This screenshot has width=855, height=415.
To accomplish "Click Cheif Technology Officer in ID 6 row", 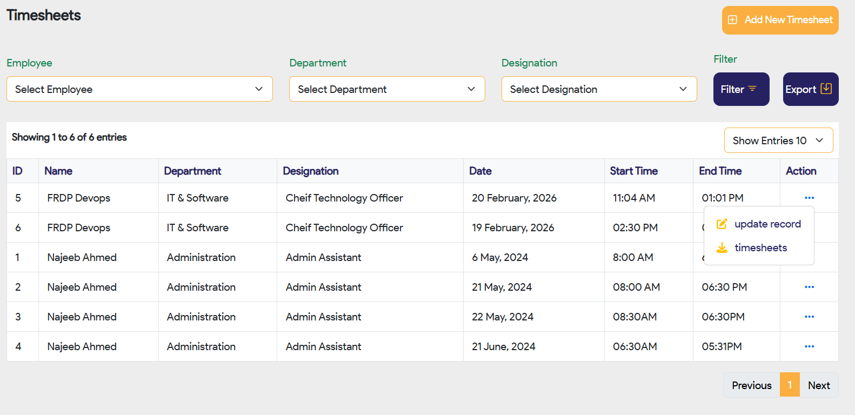I will coord(344,227).
